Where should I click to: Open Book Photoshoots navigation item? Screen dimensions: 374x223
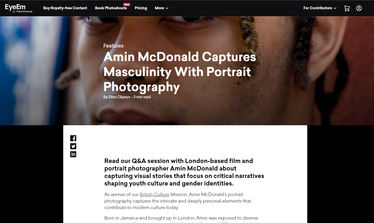coord(111,8)
